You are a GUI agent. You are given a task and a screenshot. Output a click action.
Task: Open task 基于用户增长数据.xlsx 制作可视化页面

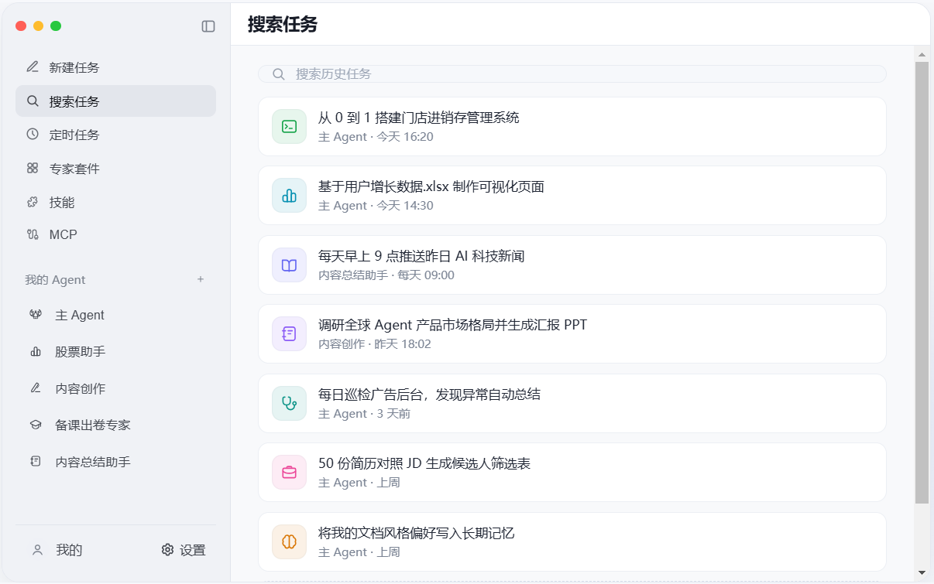click(x=572, y=196)
